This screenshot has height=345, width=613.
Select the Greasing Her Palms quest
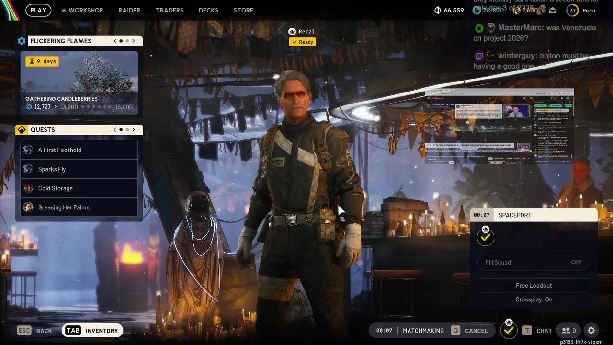point(79,207)
